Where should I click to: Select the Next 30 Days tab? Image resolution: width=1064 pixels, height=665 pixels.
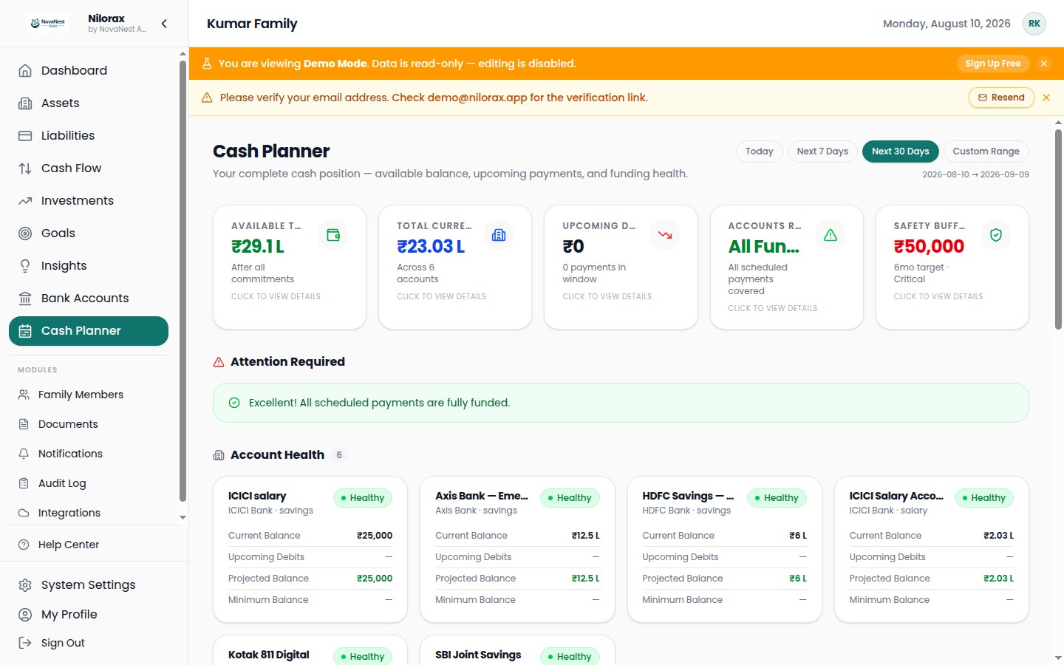point(901,151)
